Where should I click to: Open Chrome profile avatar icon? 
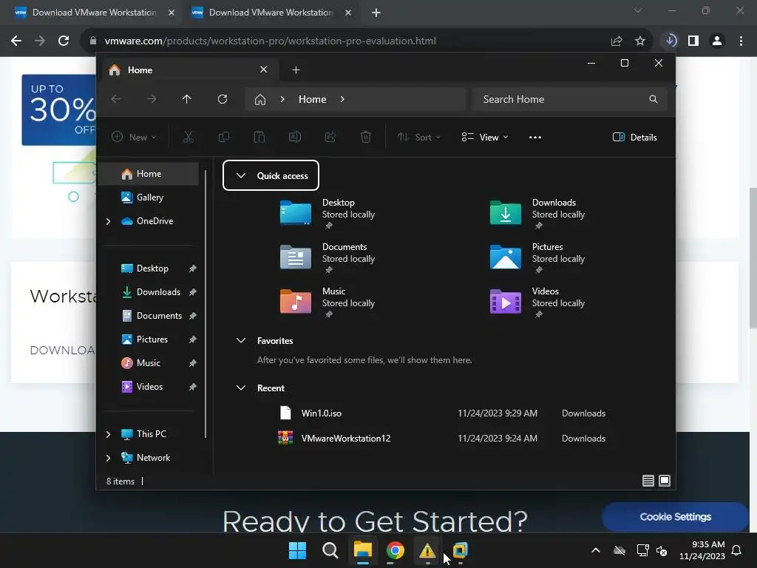point(717,41)
